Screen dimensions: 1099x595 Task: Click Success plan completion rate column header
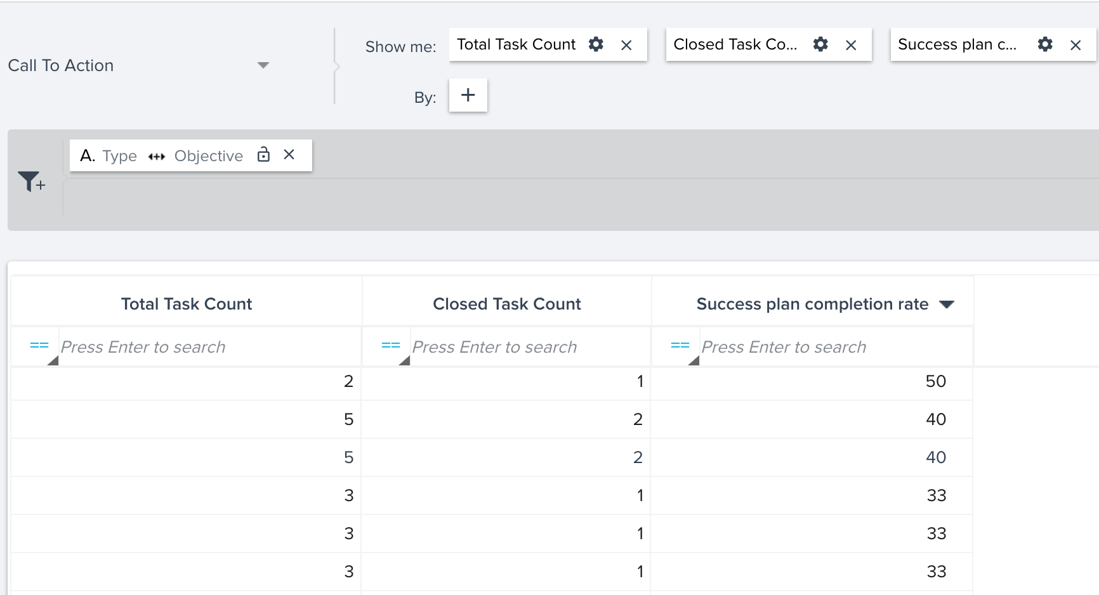812,304
